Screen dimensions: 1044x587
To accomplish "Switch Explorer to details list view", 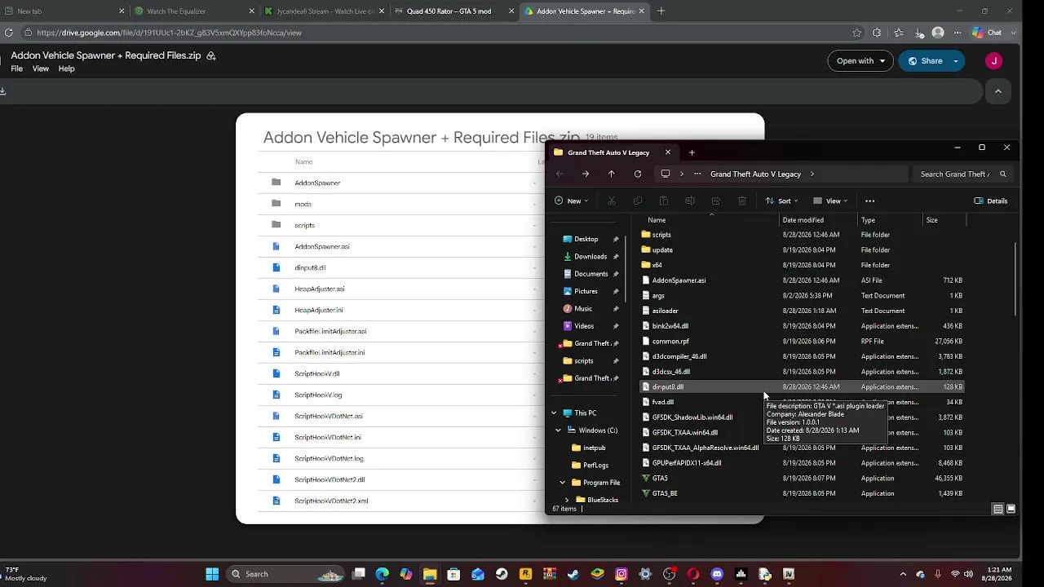I will pos(998,509).
